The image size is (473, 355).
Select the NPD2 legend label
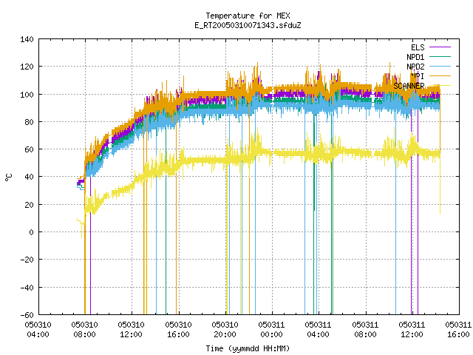pos(415,67)
